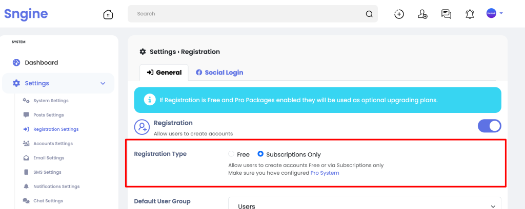Open the home icon in the header
Image resolution: width=525 pixels, height=209 pixels.
108,14
